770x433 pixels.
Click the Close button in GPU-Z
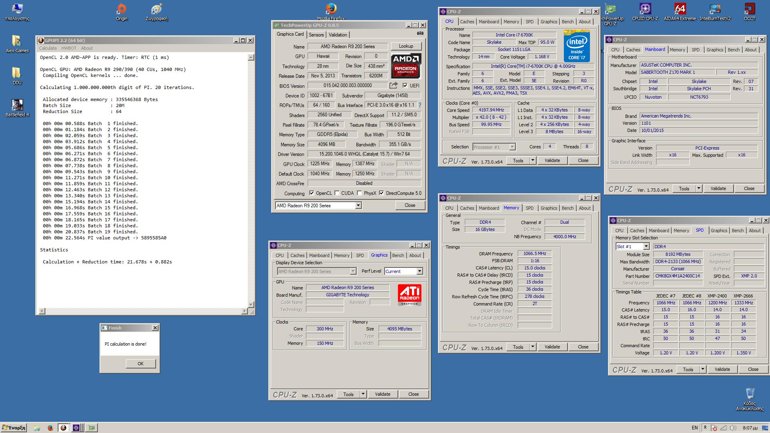(x=410, y=205)
